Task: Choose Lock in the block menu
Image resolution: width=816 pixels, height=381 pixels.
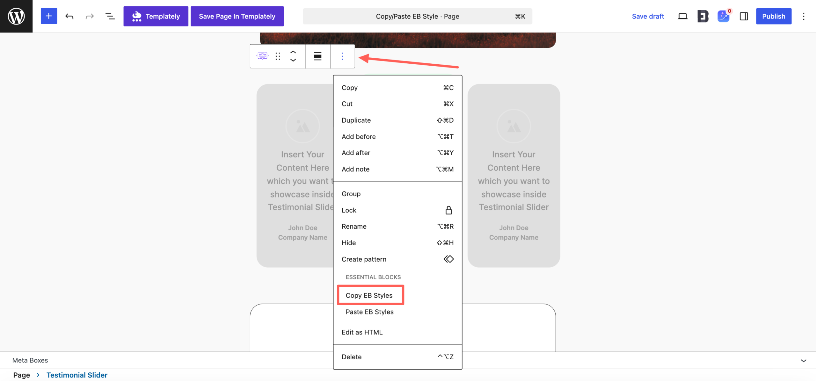Action: 397,210
